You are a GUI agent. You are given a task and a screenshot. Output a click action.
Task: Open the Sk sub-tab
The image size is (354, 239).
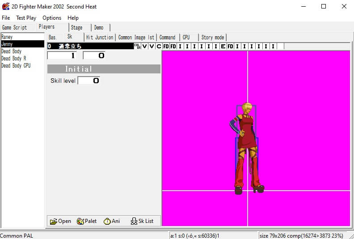[74, 37]
